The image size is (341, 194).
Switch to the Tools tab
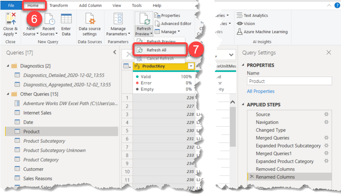[x=137, y=5]
